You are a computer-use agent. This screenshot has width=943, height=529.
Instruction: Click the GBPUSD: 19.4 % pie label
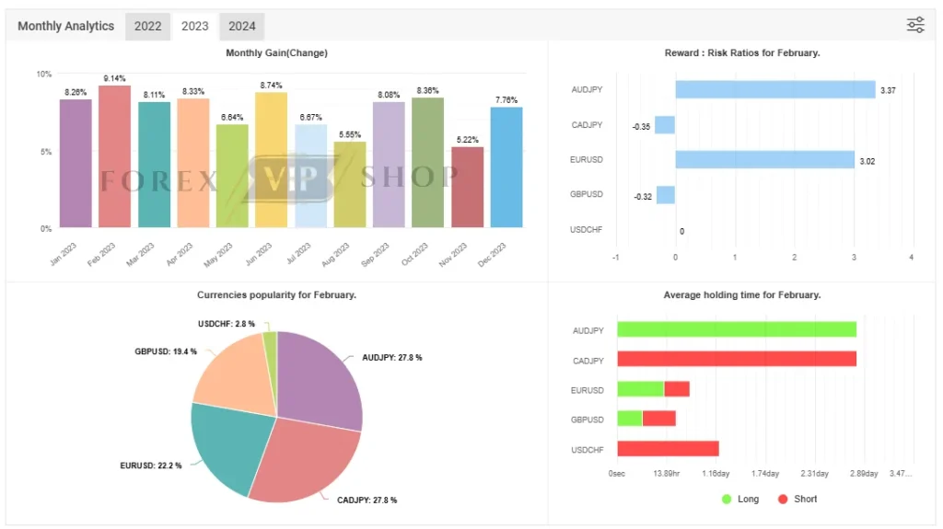(166, 351)
